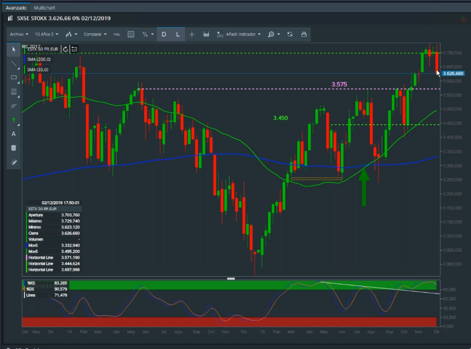Switch to the Avanzado tab
The height and width of the screenshot is (349, 471).
[x=16, y=8]
